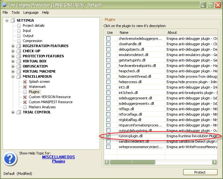Collapse the MISCELLANEOUS node
Image resolution: width=223 pixels, height=179 pixels.
coord(13,77)
